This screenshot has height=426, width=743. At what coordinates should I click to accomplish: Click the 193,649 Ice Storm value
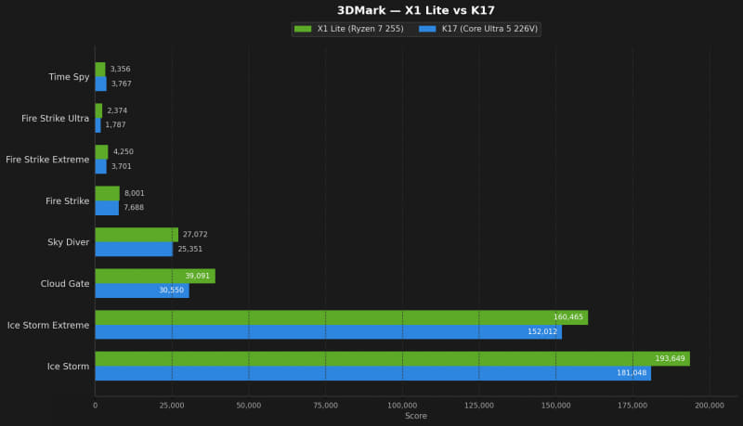pyautogui.click(x=670, y=359)
